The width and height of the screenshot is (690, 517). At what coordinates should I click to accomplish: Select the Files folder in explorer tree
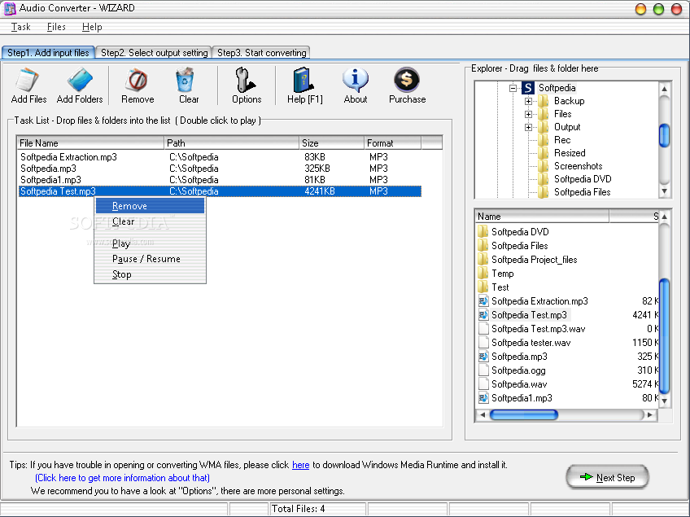point(556,114)
